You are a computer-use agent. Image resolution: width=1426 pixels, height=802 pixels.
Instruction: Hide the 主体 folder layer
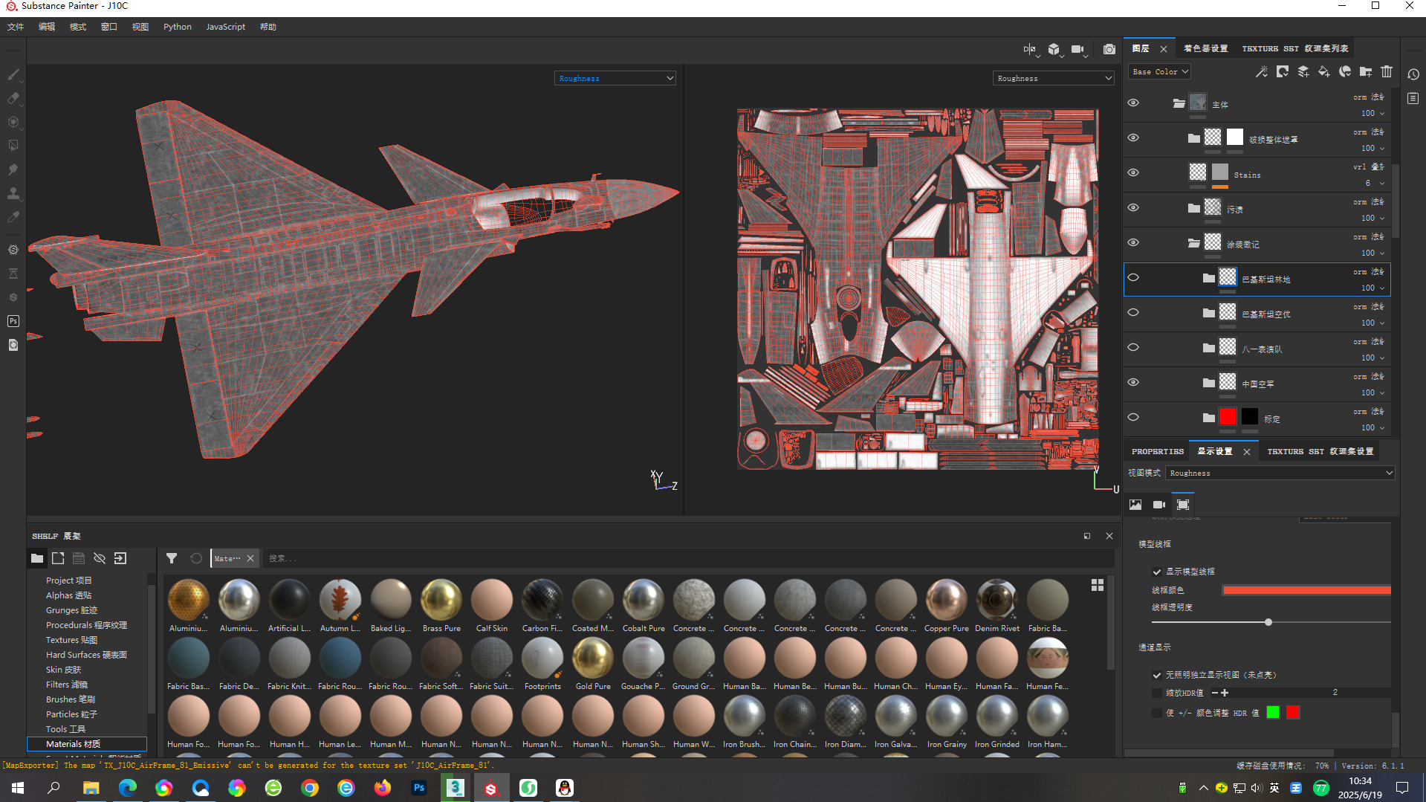pos(1133,103)
